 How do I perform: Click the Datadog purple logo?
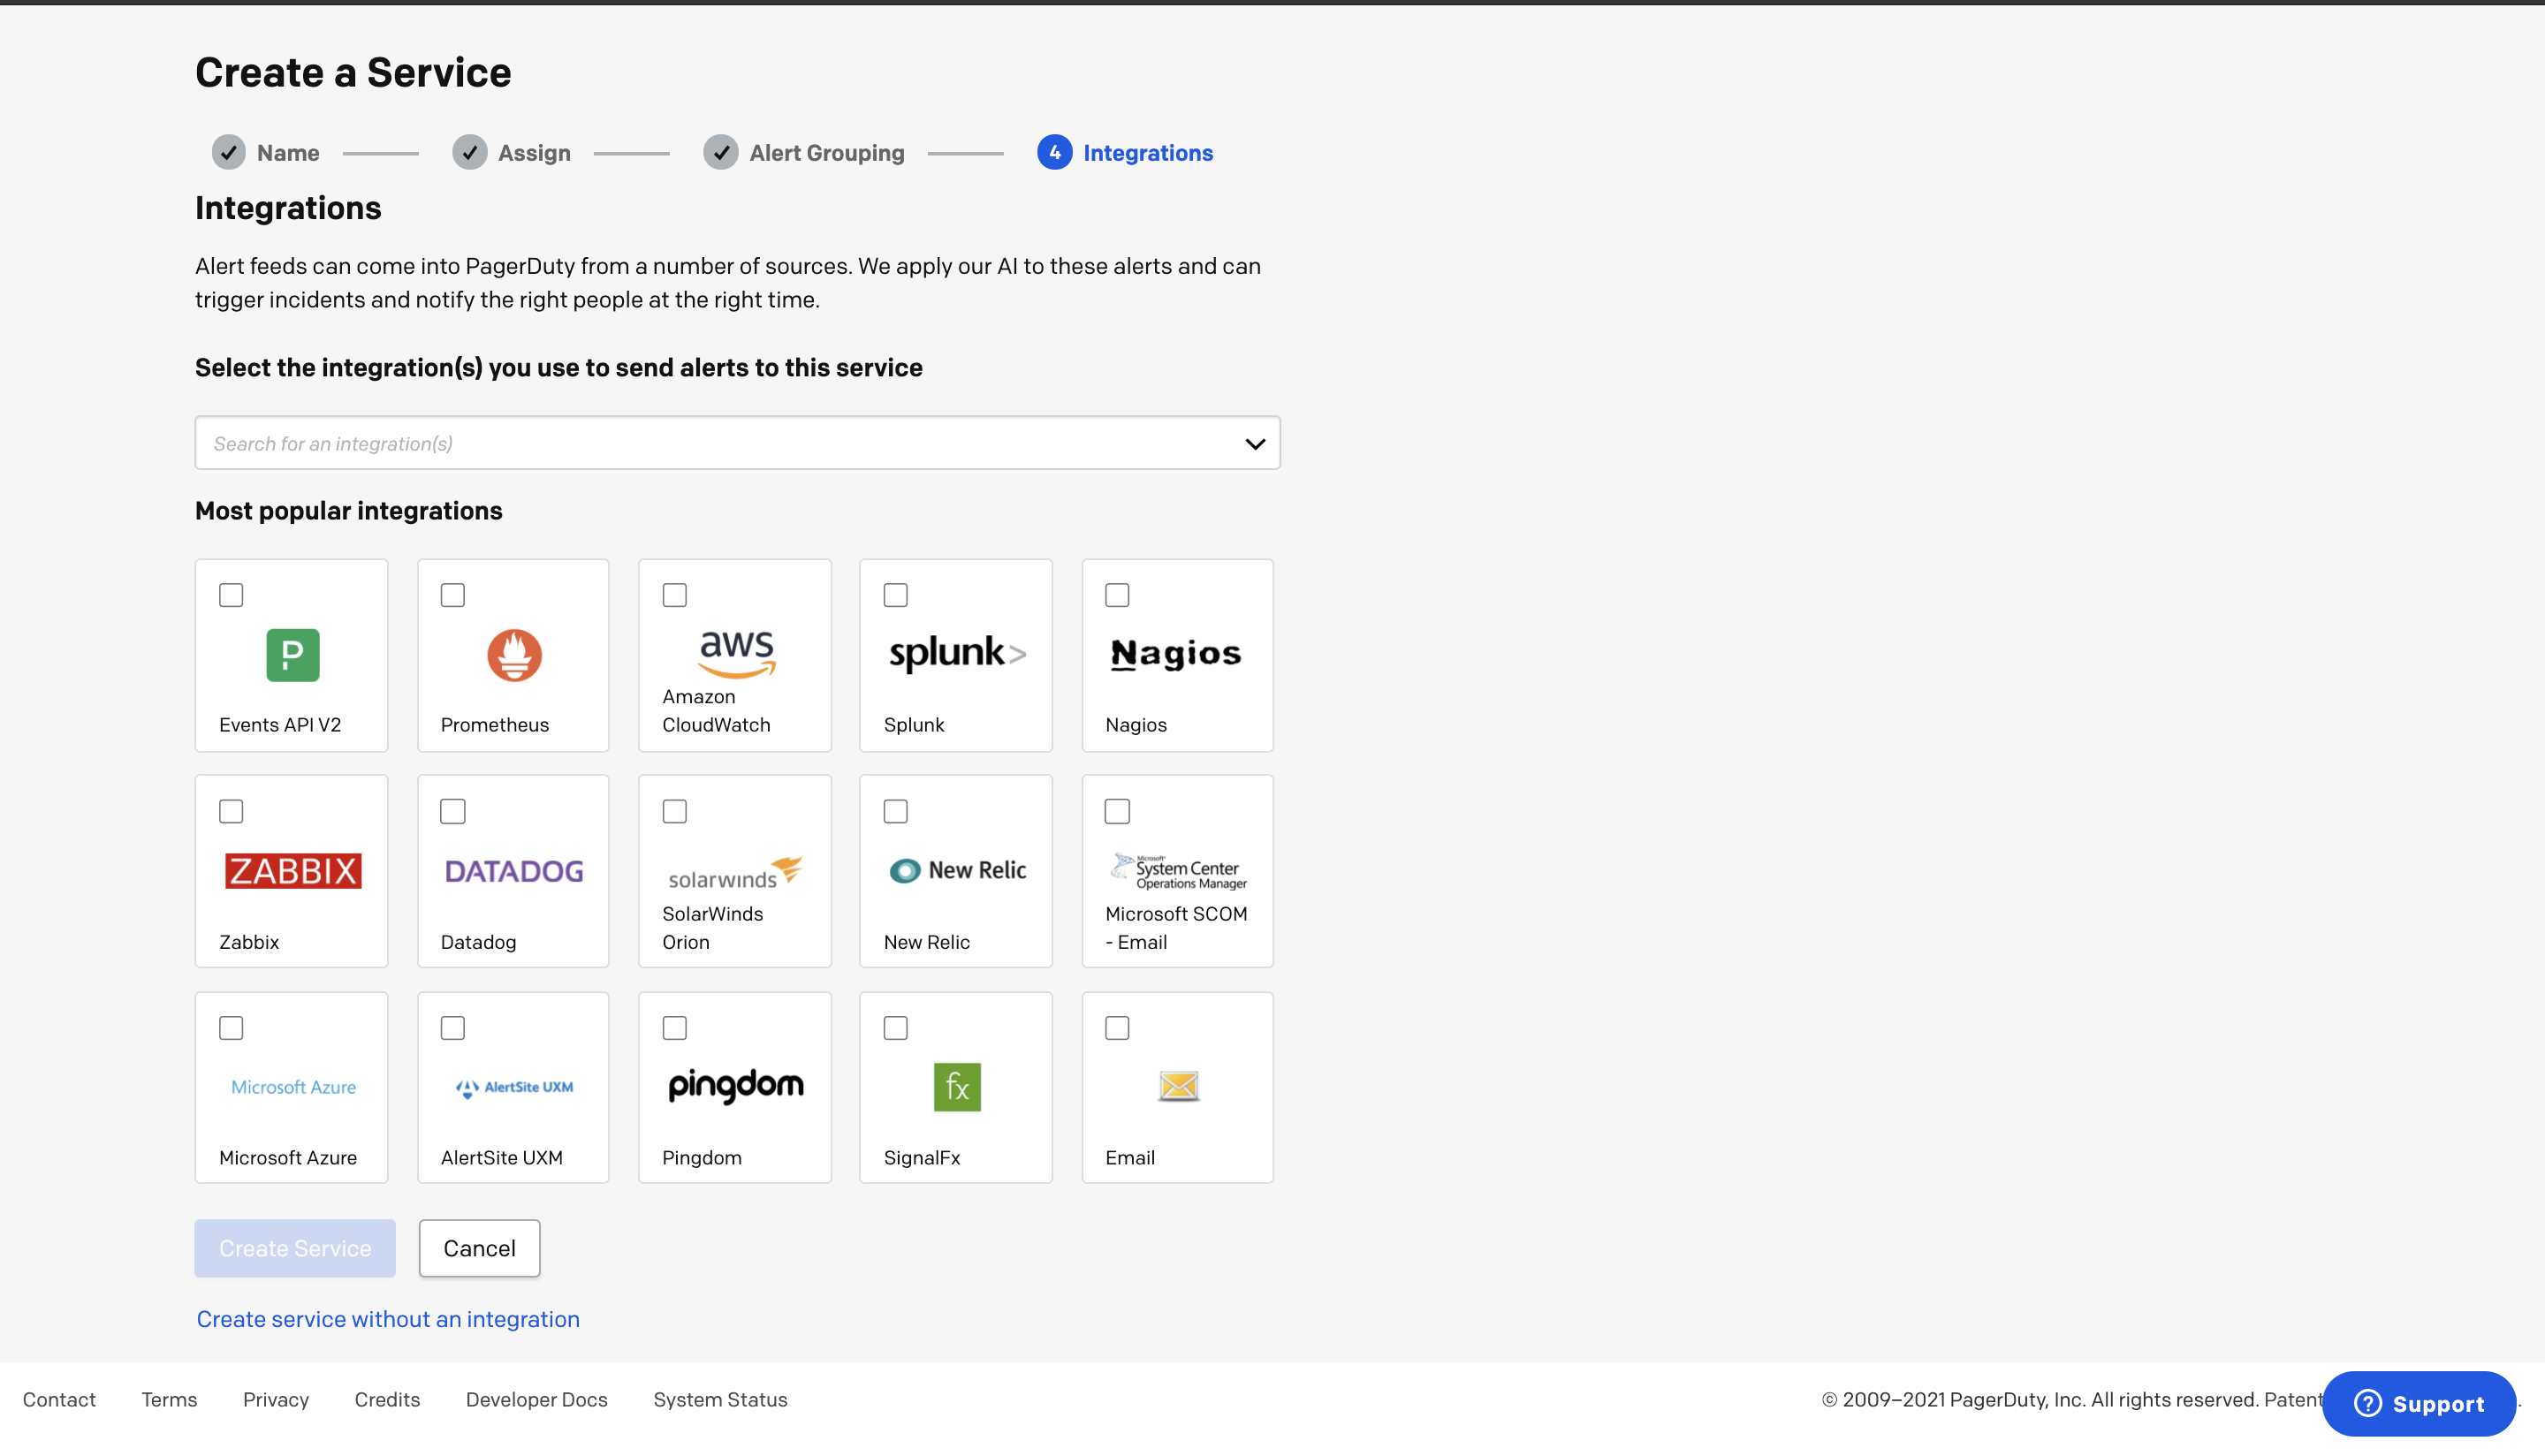[514, 871]
